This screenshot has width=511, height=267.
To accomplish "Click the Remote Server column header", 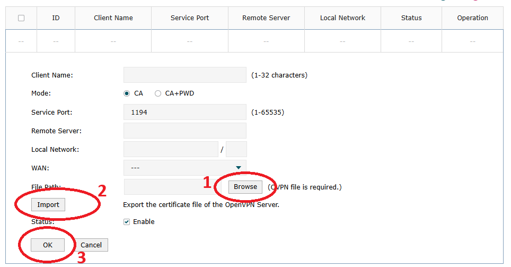I will click(x=266, y=18).
